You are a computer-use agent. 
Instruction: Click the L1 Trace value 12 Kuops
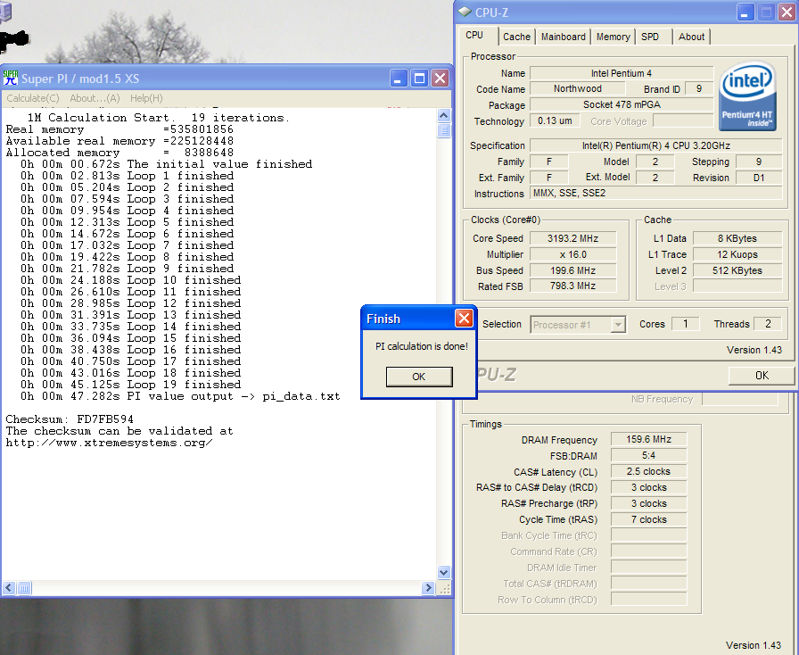(x=737, y=254)
